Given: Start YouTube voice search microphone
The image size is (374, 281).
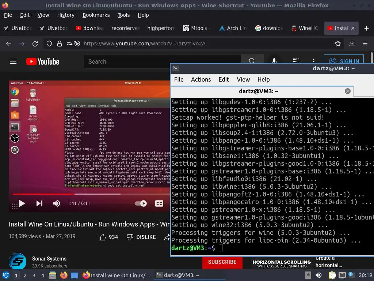Looking at the screenshot, I should pos(274,61).
